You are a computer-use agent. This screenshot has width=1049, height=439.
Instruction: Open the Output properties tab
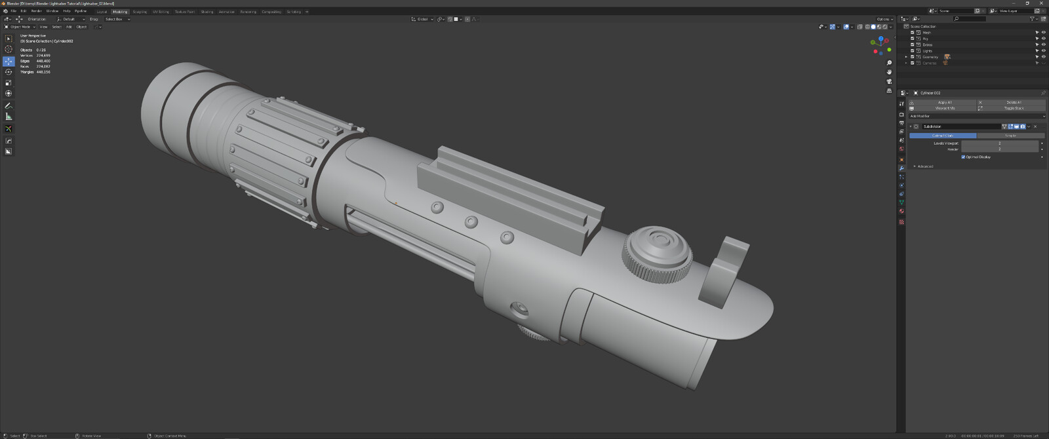[x=901, y=123]
